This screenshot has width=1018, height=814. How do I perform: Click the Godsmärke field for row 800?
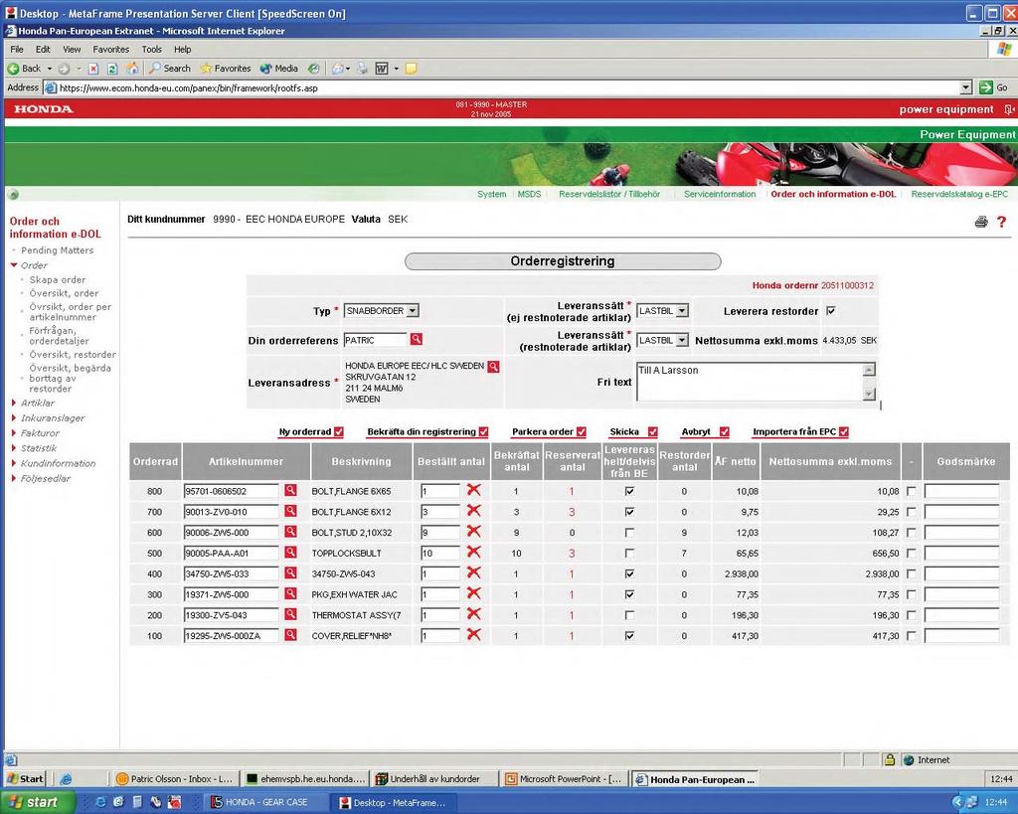click(x=961, y=491)
